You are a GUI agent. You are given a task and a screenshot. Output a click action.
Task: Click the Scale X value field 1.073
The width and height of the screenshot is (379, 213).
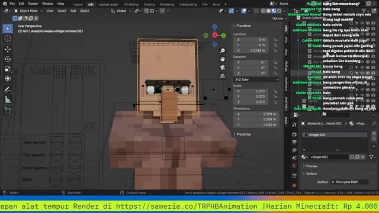[x=250, y=91]
